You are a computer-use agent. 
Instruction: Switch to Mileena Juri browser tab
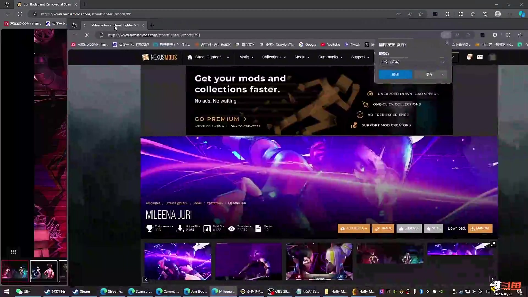(114, 25)
